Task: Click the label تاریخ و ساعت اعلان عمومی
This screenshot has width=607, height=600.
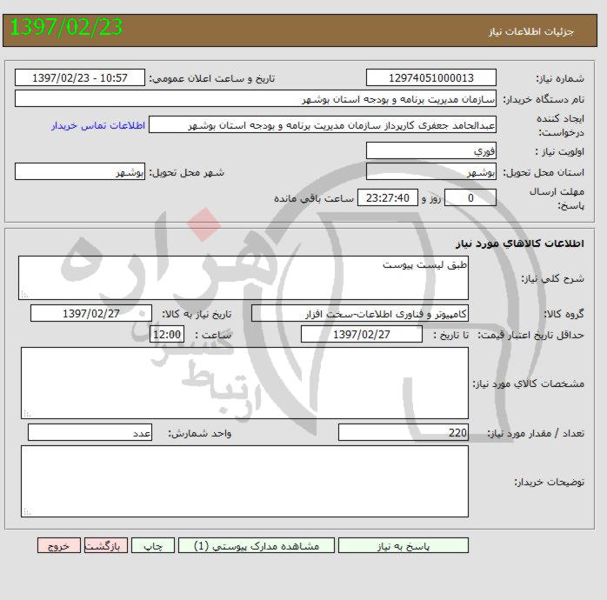Action: (x=212, y=78)
